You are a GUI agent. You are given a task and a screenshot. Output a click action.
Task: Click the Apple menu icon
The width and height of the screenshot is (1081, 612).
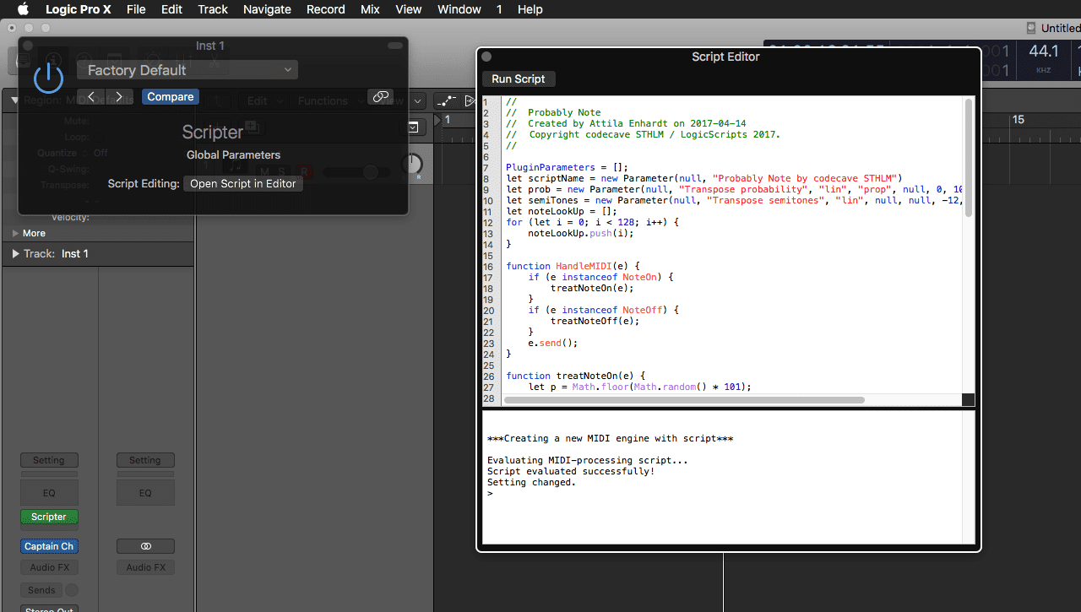tap(23, 9)
